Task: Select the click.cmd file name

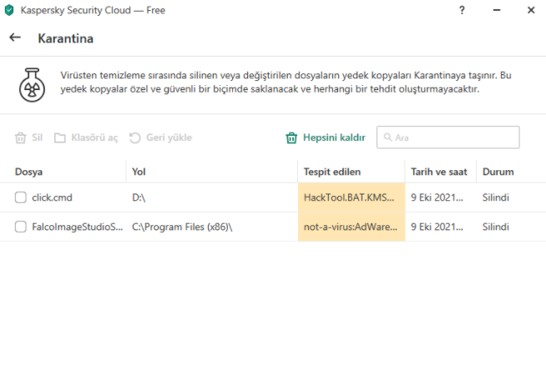Action: click(52, 197)
